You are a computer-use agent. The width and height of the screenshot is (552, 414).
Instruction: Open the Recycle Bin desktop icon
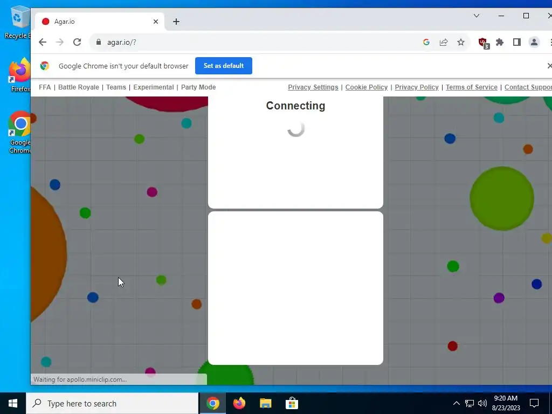click(x=18, y=22)
